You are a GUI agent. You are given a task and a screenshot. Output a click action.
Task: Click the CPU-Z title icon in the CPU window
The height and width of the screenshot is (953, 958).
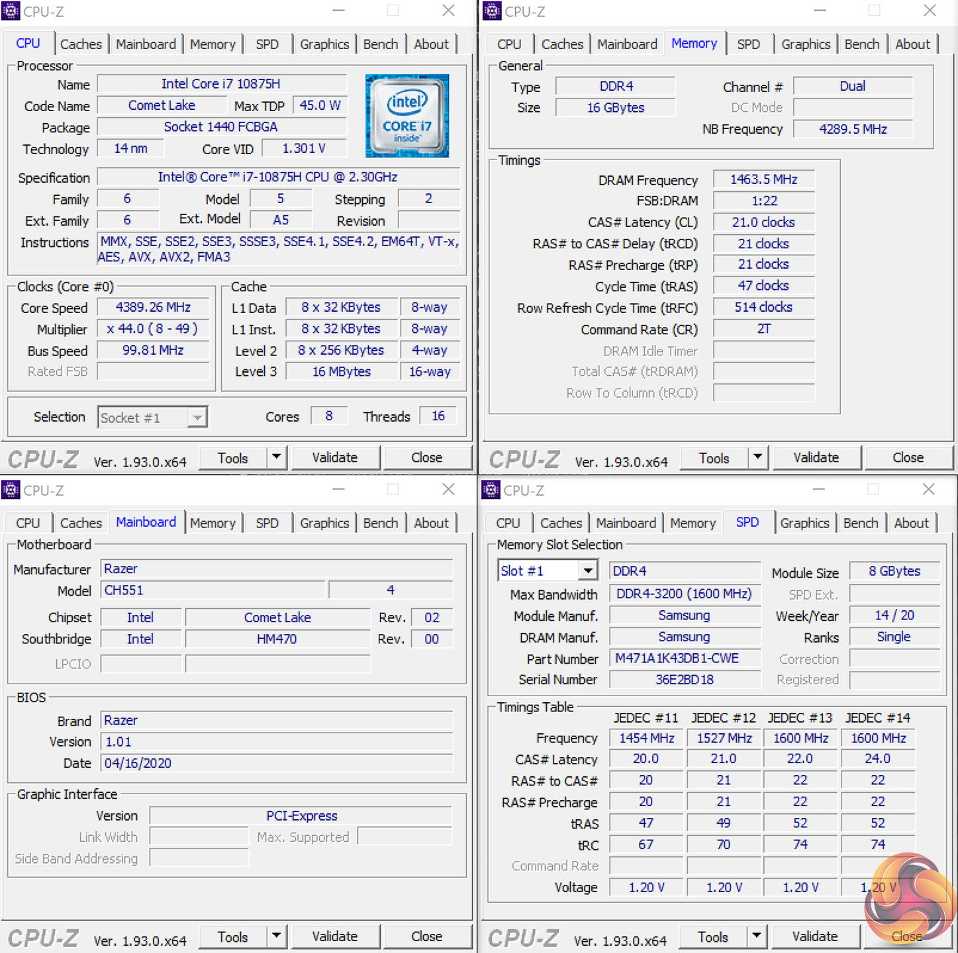click(11, 11)
